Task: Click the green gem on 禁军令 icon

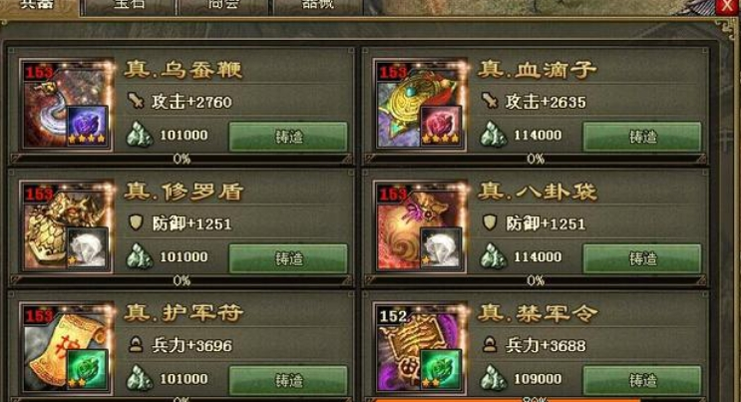Action: coord(441,370)
